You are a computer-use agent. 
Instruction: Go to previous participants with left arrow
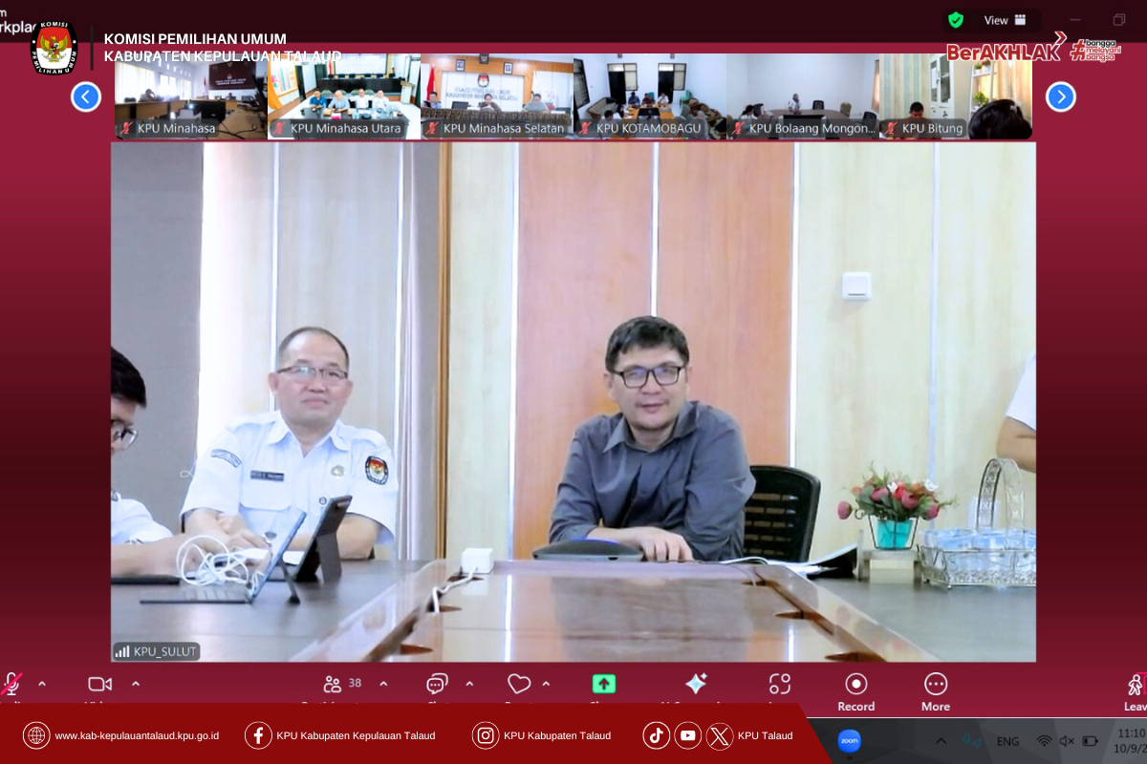tap(86, 96)
